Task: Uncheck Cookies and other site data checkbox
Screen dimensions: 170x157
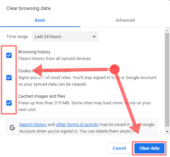Action: coord(9,78)
